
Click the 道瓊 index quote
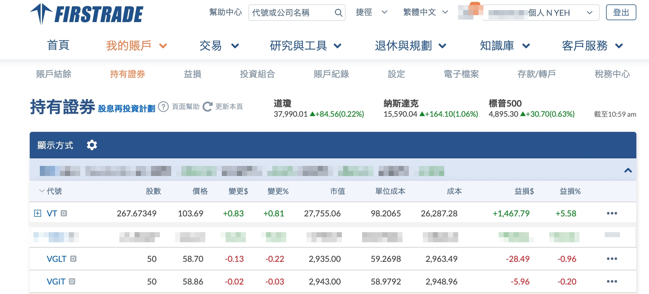tap(319, 109)
